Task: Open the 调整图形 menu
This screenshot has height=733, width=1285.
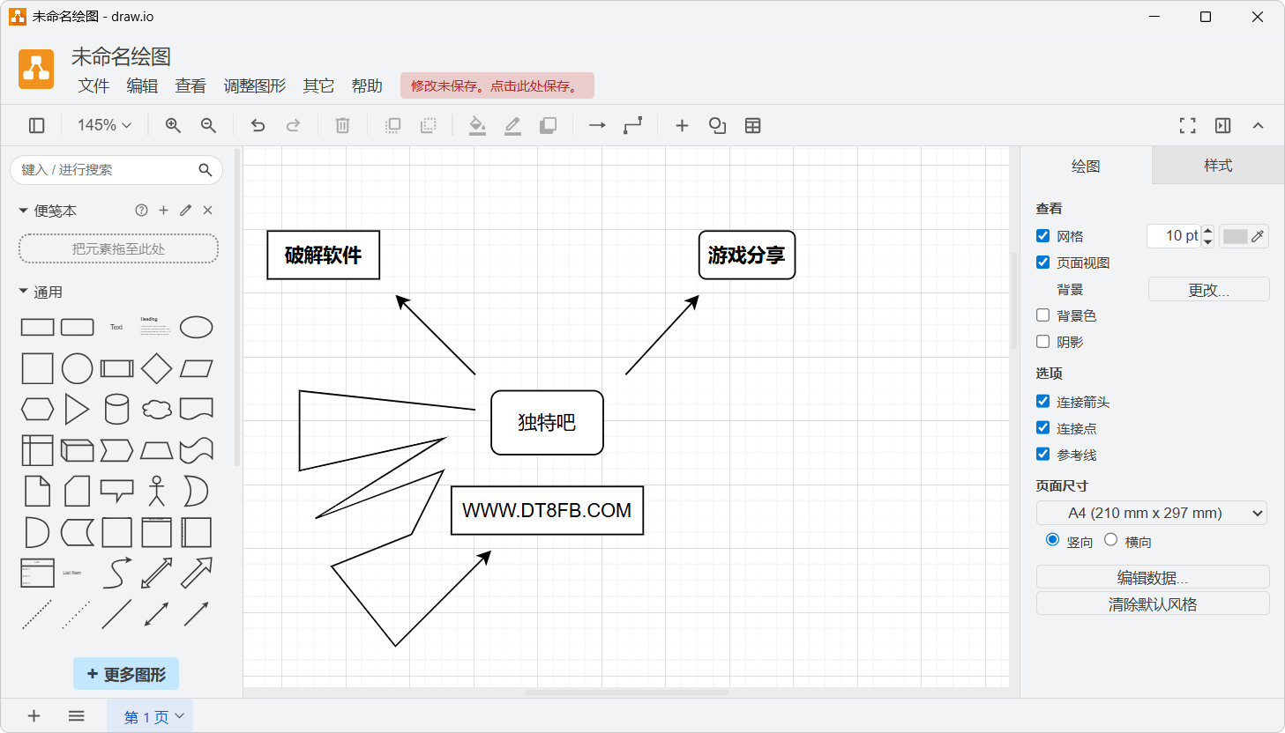Action: tap(255, 85)
